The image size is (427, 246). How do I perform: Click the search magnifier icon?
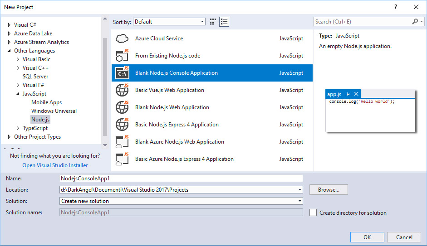(415, 21)
